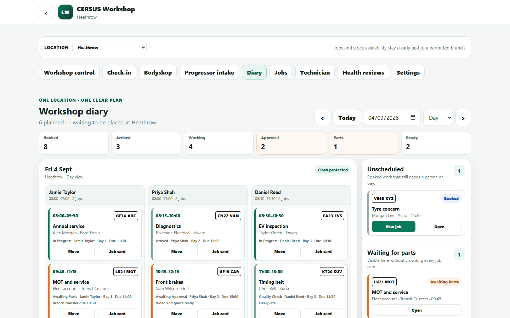Click the Likely late note on Timing belt
The image size is (510, 318).
click(267, 303)
